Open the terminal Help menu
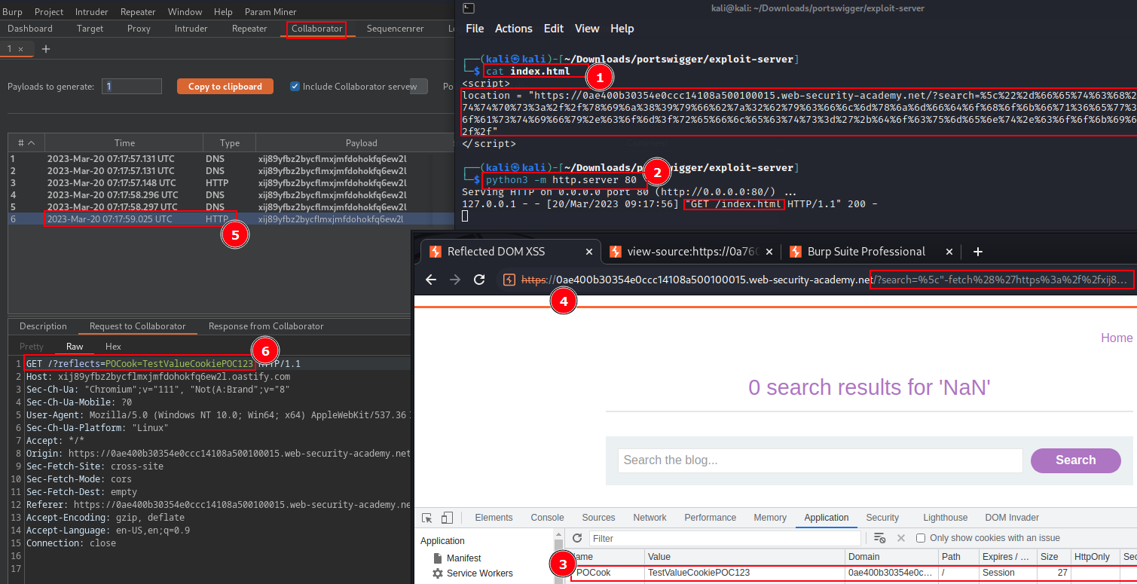Screen dimensions: 1137x584 622,29
